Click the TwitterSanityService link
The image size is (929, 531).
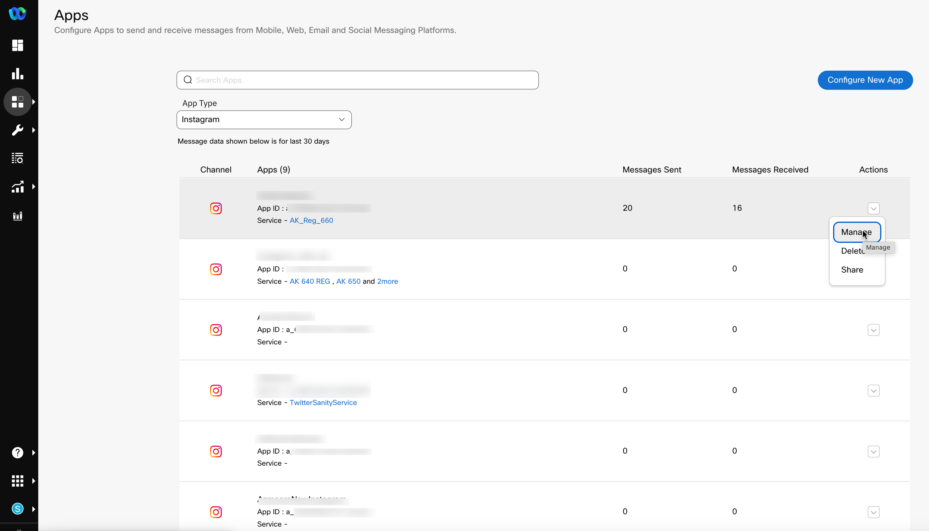[x=323, y=403]
